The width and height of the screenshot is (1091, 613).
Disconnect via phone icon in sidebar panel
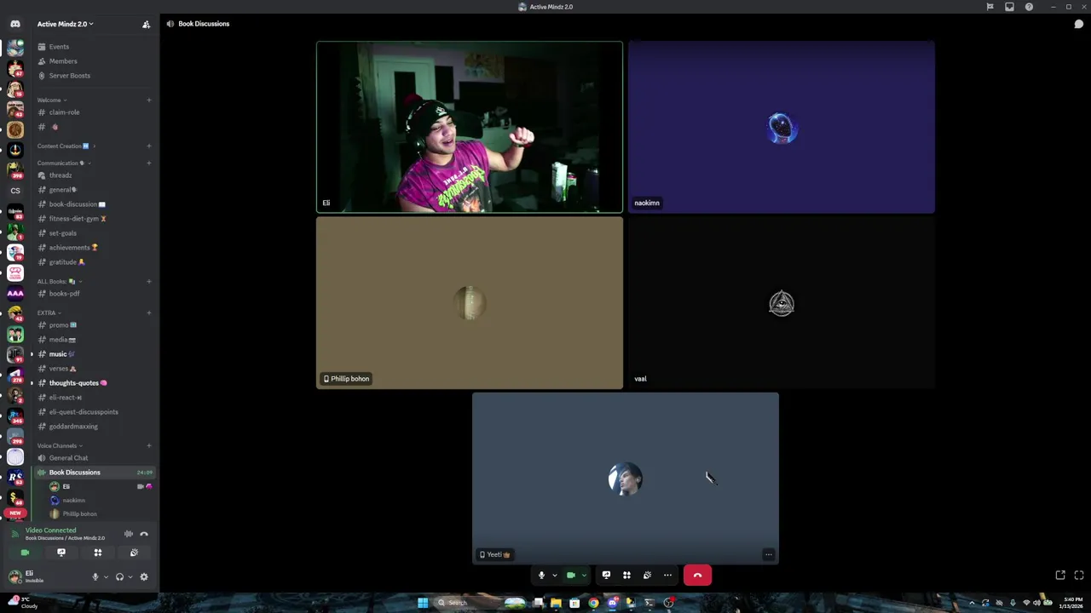click(144, 534)
